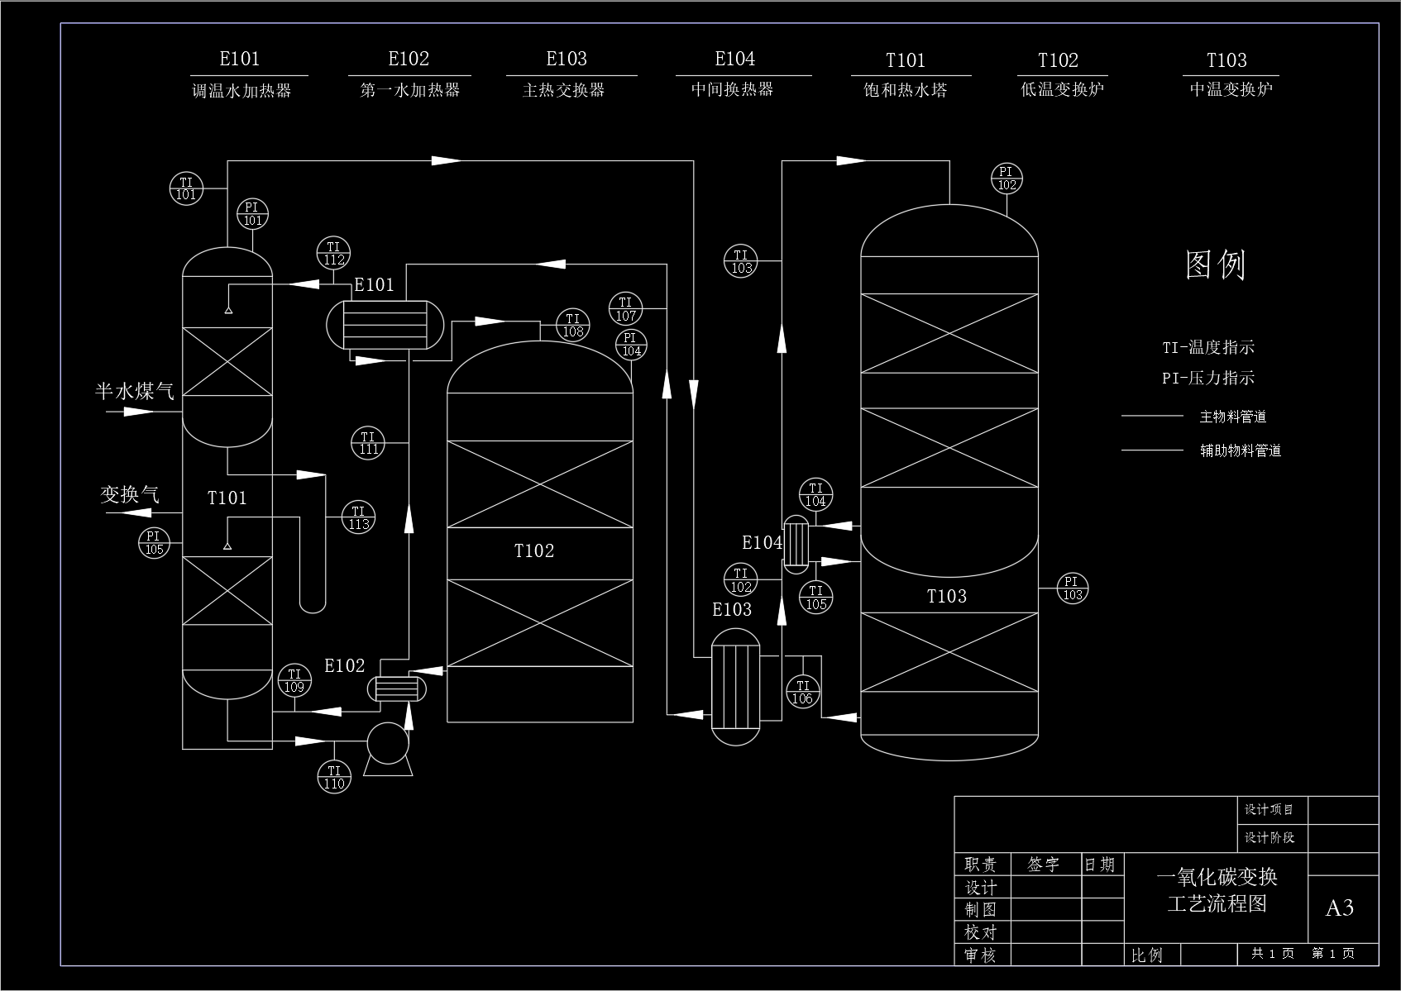Select the E101 heat exchanger symbol

click(386, 326)
